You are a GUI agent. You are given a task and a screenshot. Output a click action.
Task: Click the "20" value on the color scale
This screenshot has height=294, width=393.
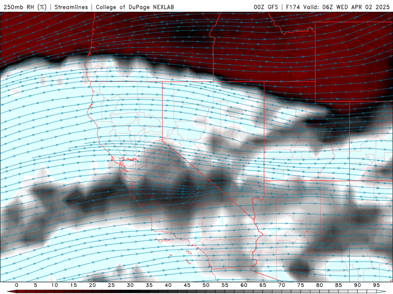tap(92, 285)
